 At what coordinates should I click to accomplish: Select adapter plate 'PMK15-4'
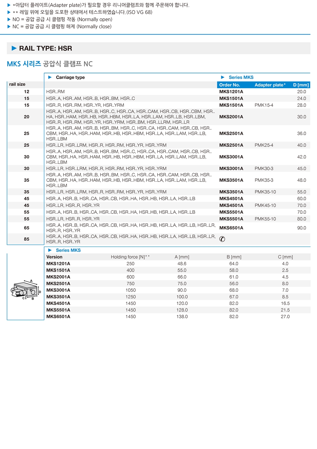[264, 105]
